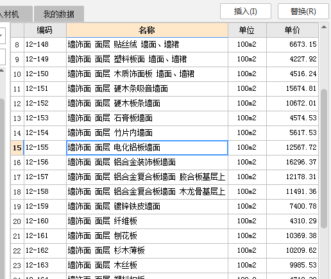Sort by the 编码 column header
The image size is (331, 279).
click(45, 30)
